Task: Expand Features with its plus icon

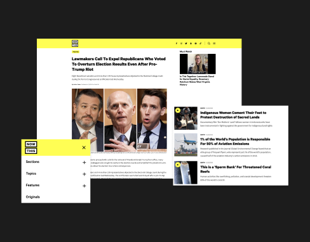Action: pos(84,186)
